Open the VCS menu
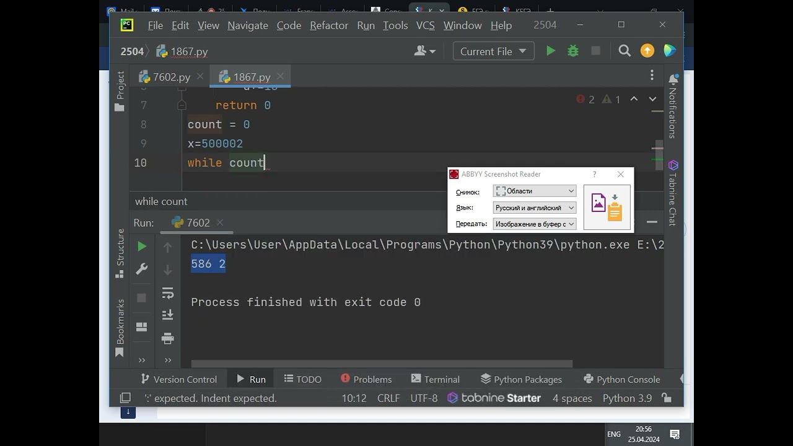793x446 pixels. tap(425, 25)
